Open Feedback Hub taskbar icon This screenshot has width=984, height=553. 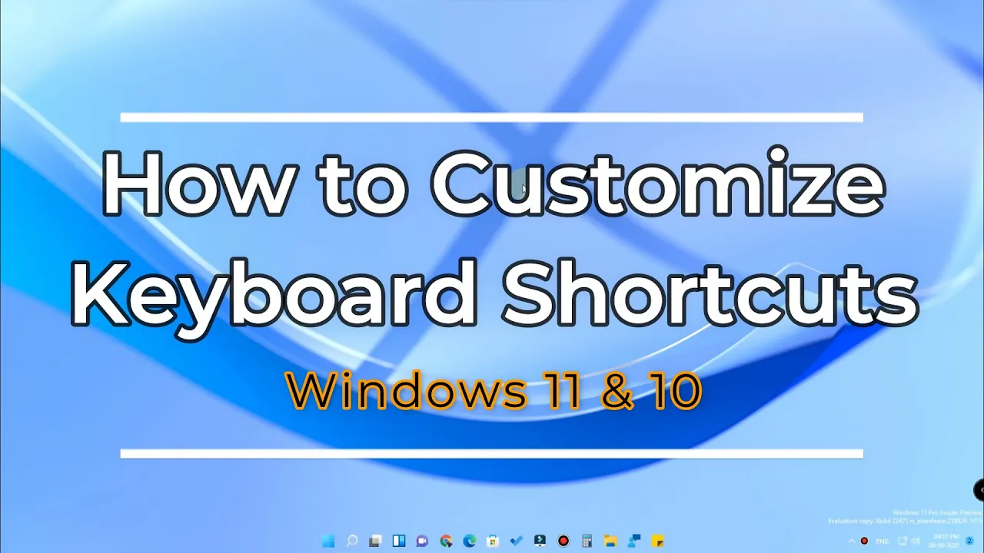click(x=634, y=541)
